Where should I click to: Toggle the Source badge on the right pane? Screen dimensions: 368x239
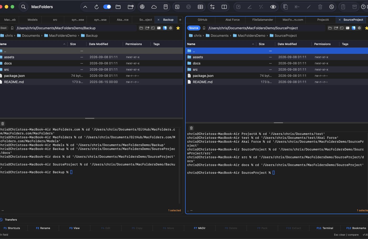[194, 28]
